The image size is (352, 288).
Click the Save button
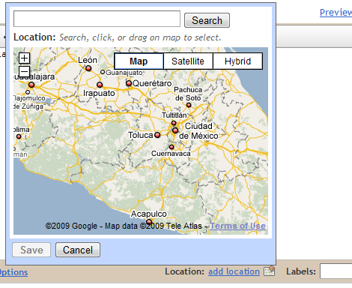click(x=31, y=250)
